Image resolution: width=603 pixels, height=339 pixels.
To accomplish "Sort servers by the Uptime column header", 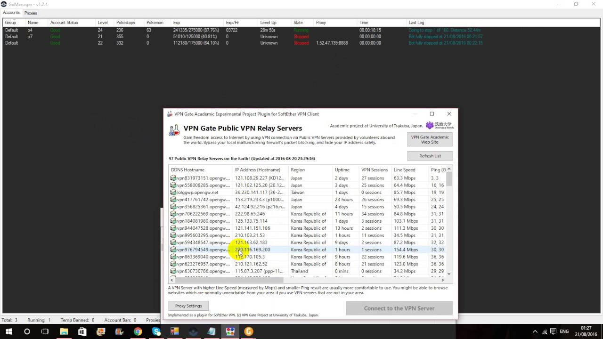I will (346, 170).
